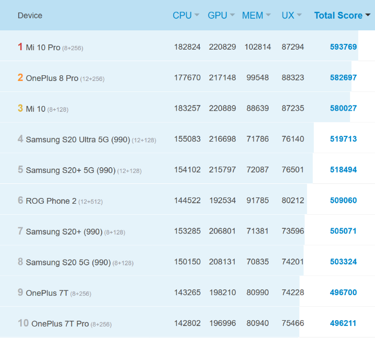This screenshot has height=338, width=375.
Task: Click GPU score 220829 for Mi 10 Pro
Action: point(222,46)
